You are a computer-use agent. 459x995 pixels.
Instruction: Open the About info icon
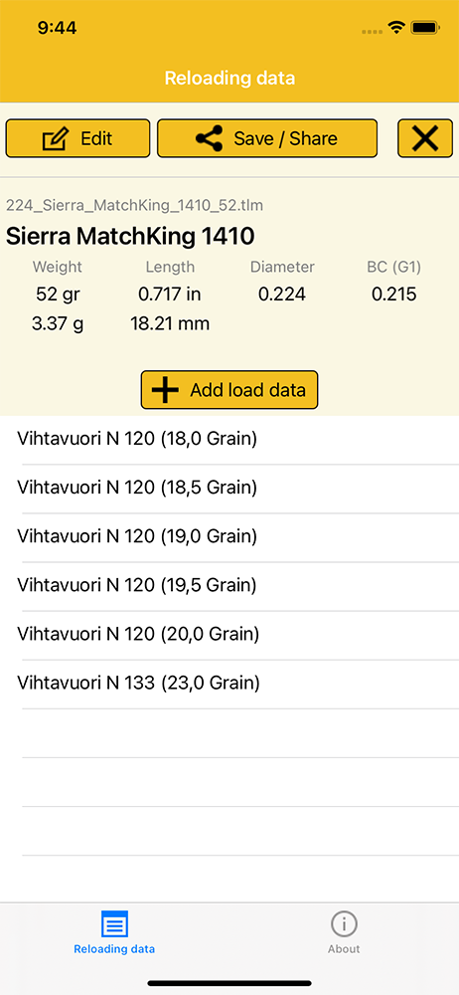pos(344,924)
